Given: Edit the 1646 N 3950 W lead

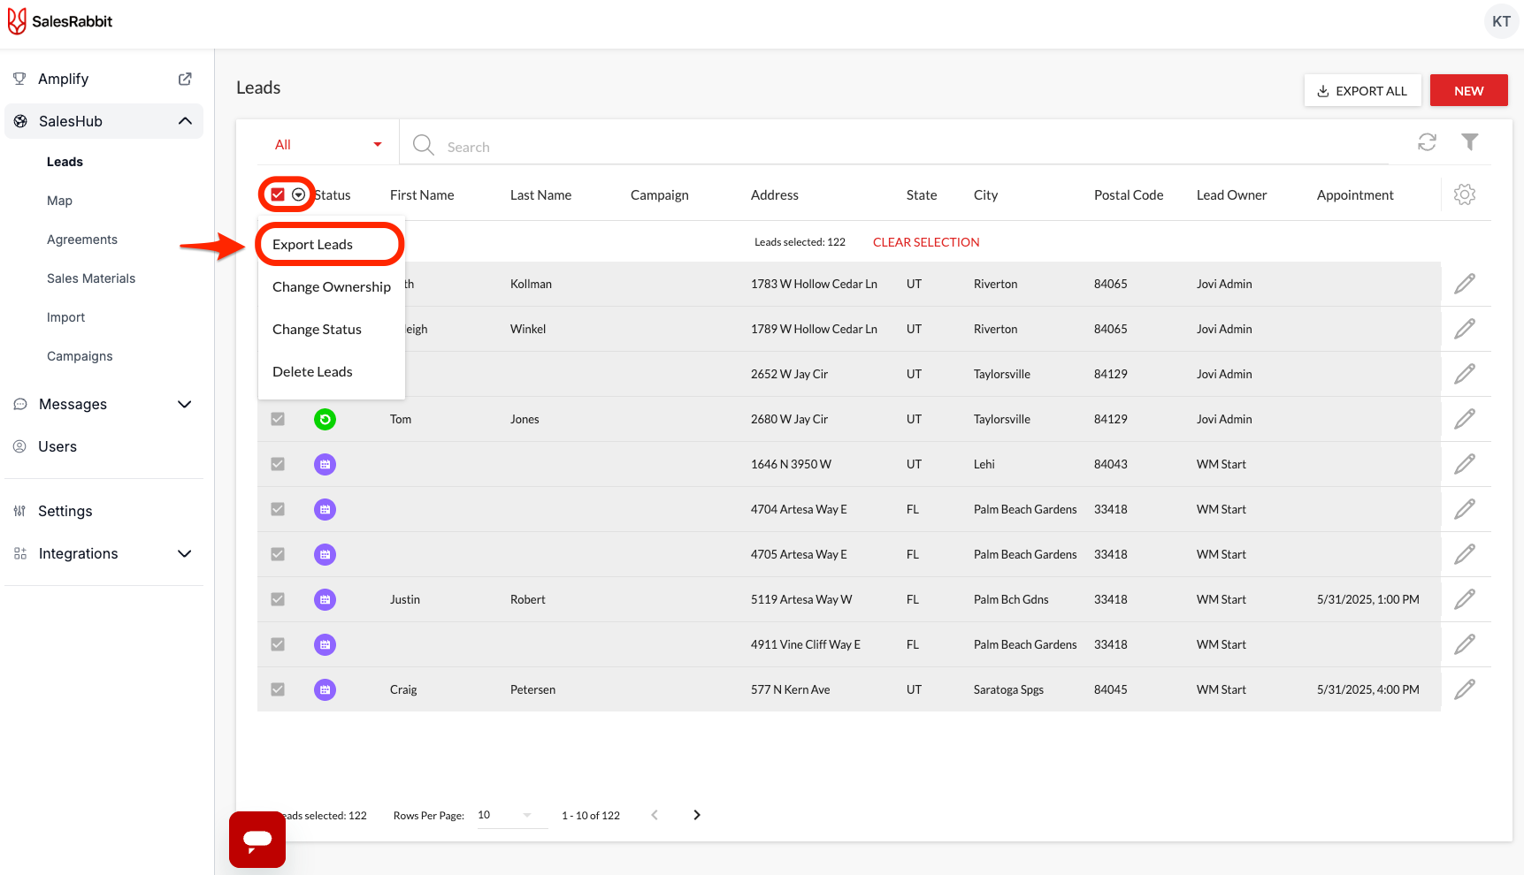Looking at the screenshot, I should 1465,464.
